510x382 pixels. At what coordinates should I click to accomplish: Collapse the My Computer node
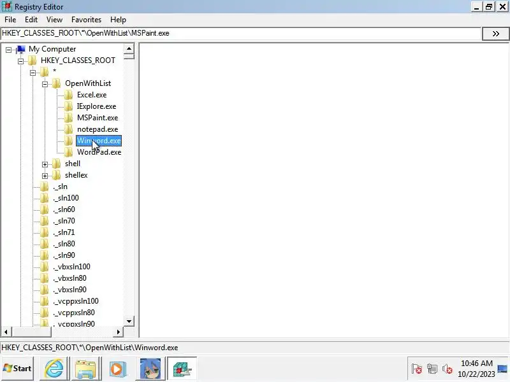8,50
